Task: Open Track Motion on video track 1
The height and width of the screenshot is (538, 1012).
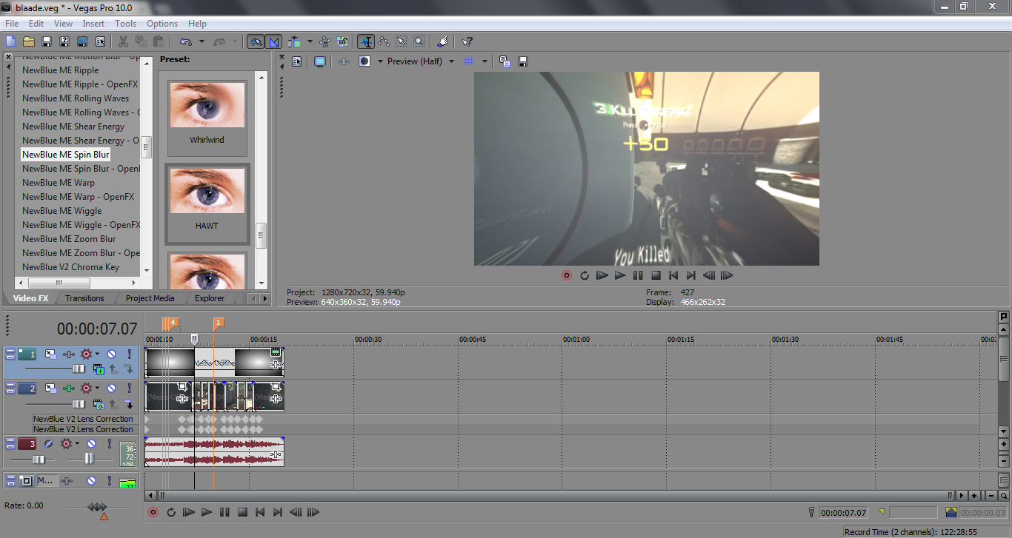Action: pyautogui.click(x=50, y=354)
